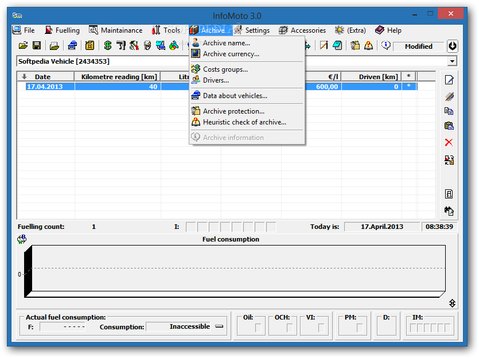Viewport: 479px width, 358px height.
Task: Click the 17.April.2013 today date field
Action: [x=382, y=227]
